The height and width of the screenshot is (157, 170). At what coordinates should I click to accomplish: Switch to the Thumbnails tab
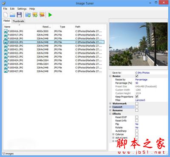[x=18, y=21]
